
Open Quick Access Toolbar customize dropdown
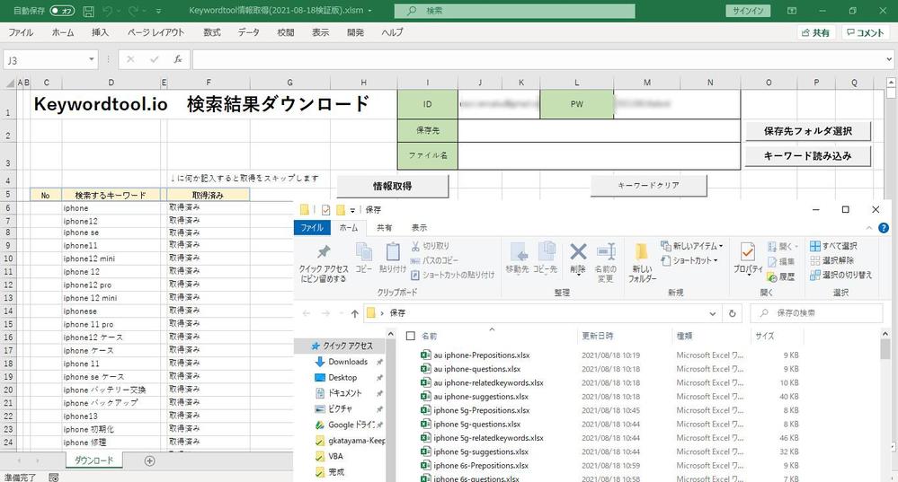pos(158,11)
